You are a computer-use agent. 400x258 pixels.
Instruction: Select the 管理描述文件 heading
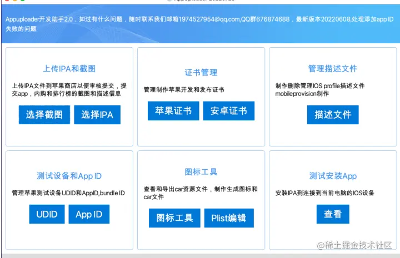tap(333, 68)
